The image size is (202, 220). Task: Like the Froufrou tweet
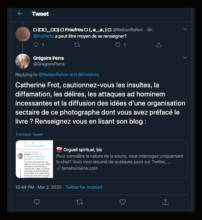tap(118, 45)
